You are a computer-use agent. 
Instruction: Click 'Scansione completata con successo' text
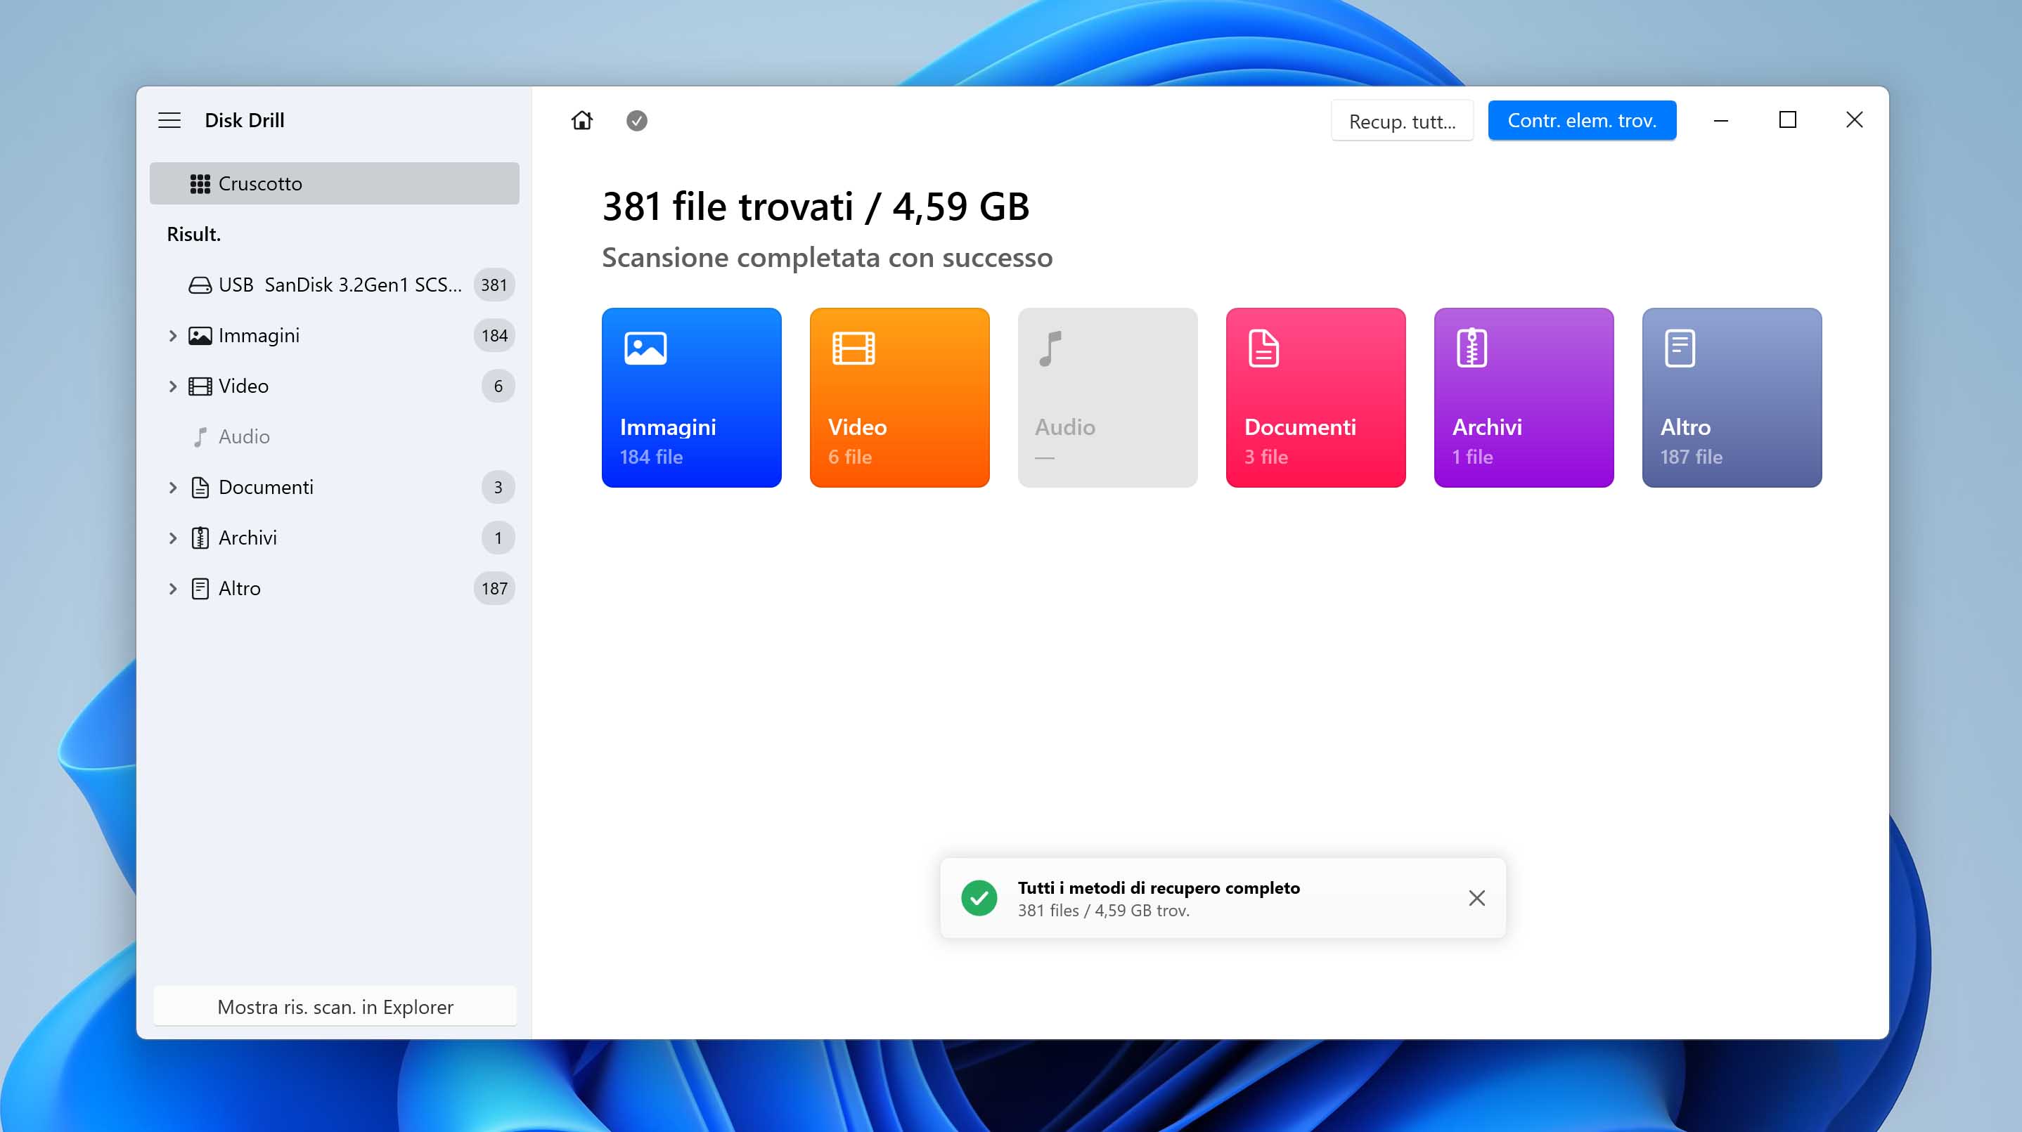pos(827,257)
